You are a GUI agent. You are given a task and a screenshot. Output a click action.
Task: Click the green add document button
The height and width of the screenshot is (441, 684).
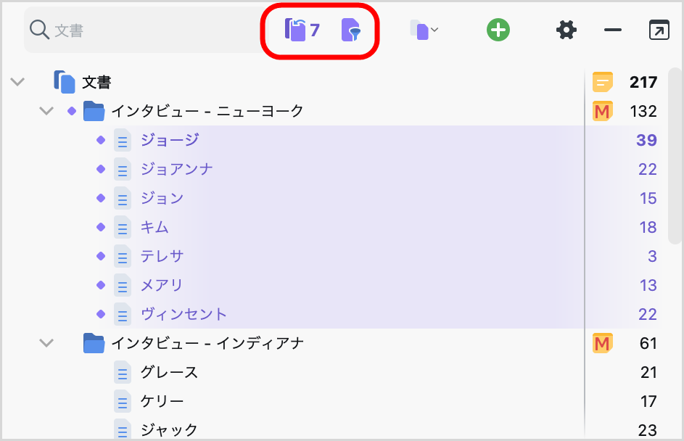pyautogui.click(x=498, y=30)
